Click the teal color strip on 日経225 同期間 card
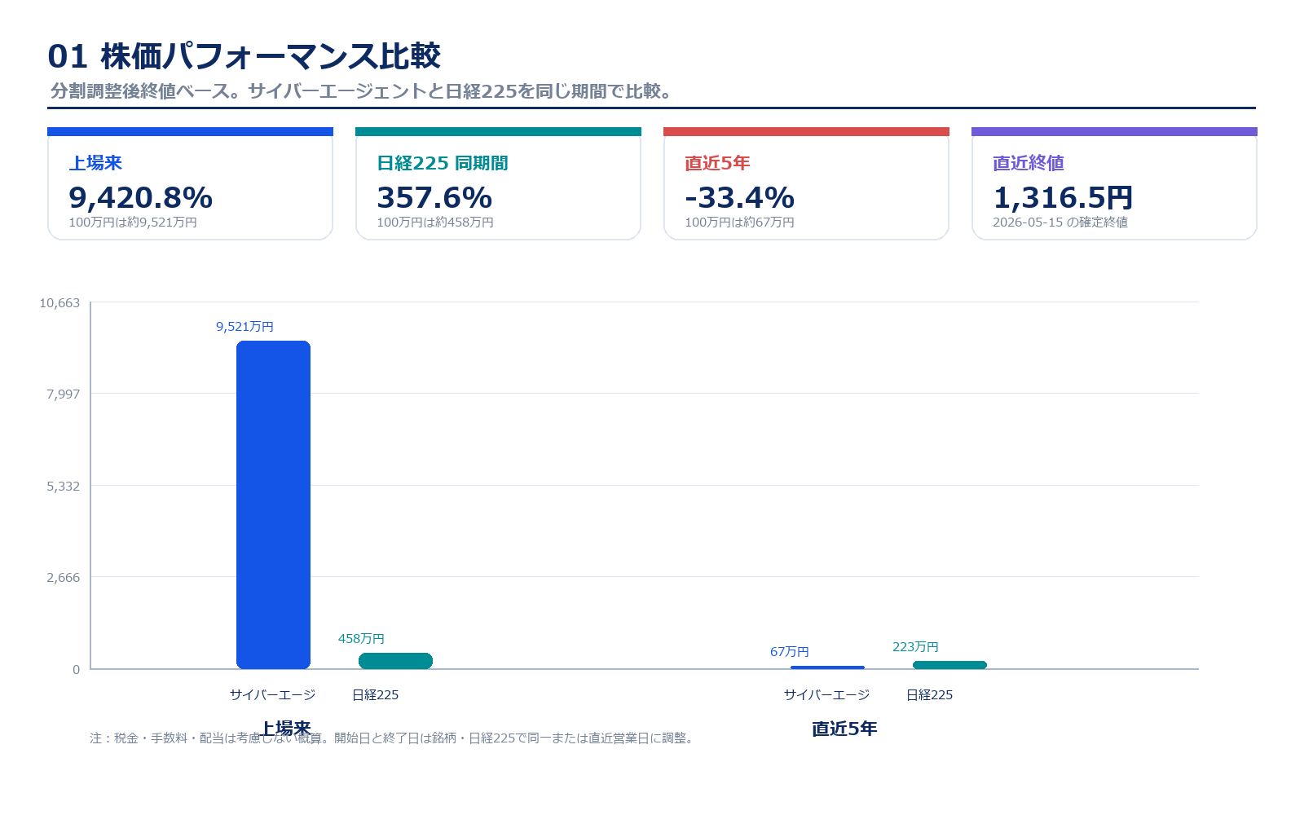Viewport: 1304px width, 815px height. tap(498, 131)
